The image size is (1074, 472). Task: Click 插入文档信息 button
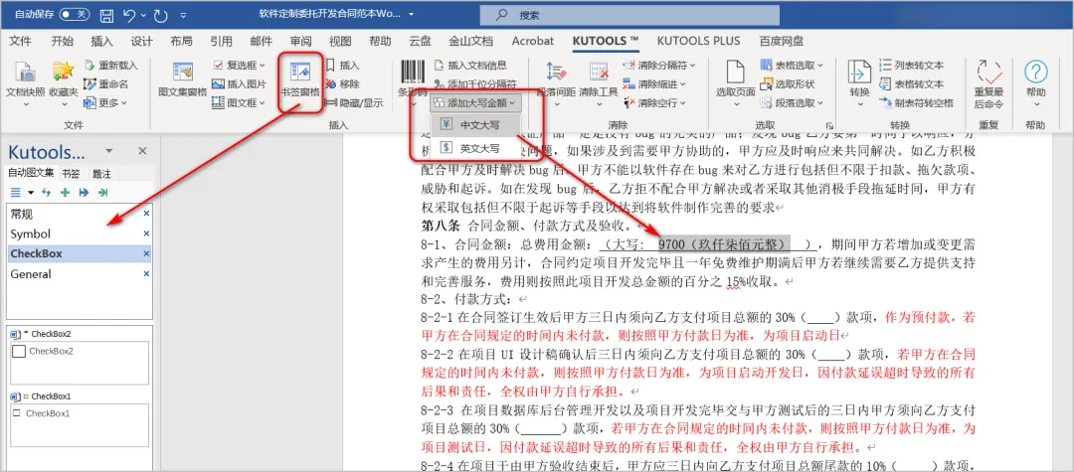[470, 66]
